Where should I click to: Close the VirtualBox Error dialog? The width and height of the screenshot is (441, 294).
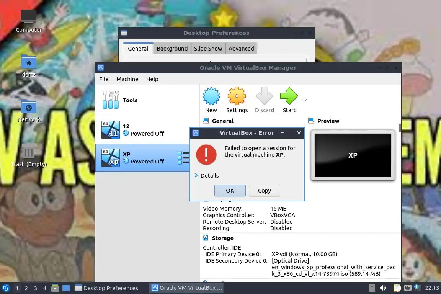(299, 133)
